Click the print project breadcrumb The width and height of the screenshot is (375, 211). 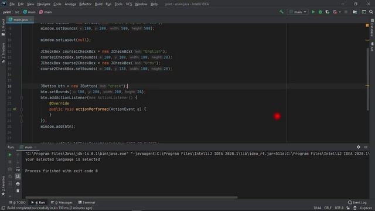pos(7,12)
